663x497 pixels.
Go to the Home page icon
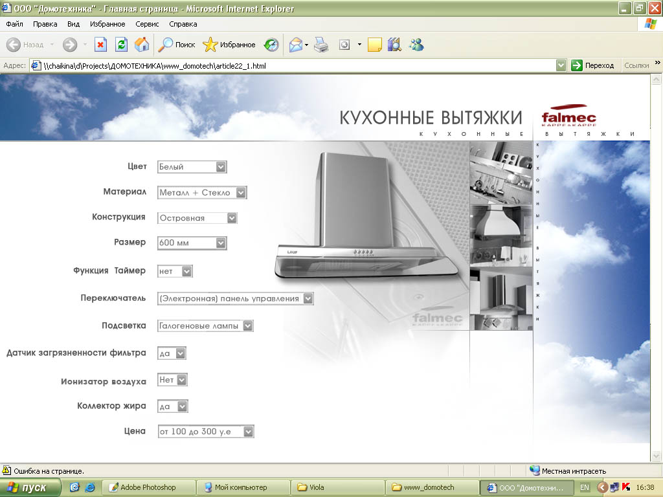click(x=141, y=45)
